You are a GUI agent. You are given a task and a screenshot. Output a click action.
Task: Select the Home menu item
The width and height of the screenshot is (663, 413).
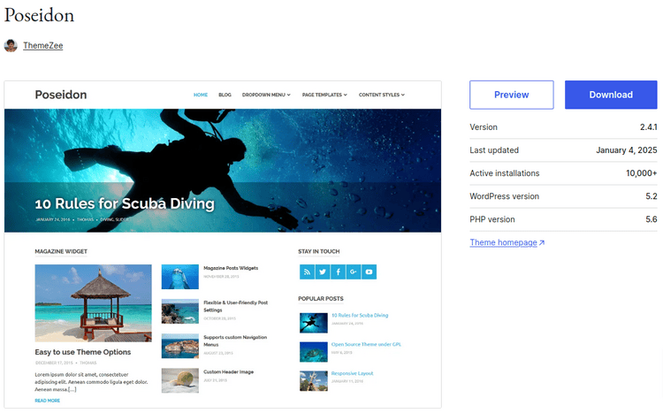click(201, 95)
